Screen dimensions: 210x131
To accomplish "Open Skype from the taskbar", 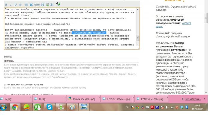I will [x=49, y=107].
